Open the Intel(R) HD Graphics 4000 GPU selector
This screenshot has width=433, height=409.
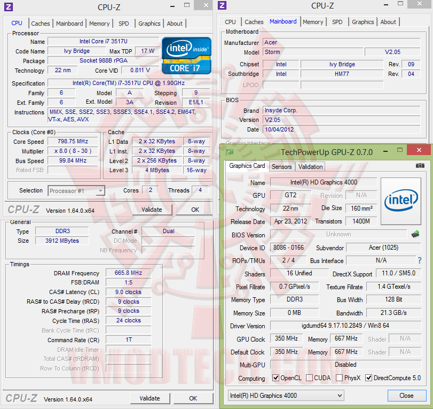coord(286,396)
